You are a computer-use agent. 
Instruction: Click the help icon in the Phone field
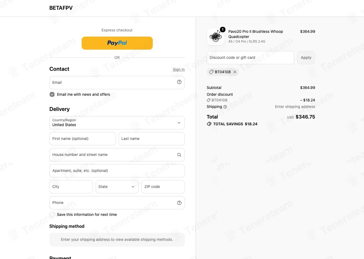[179, 203]
